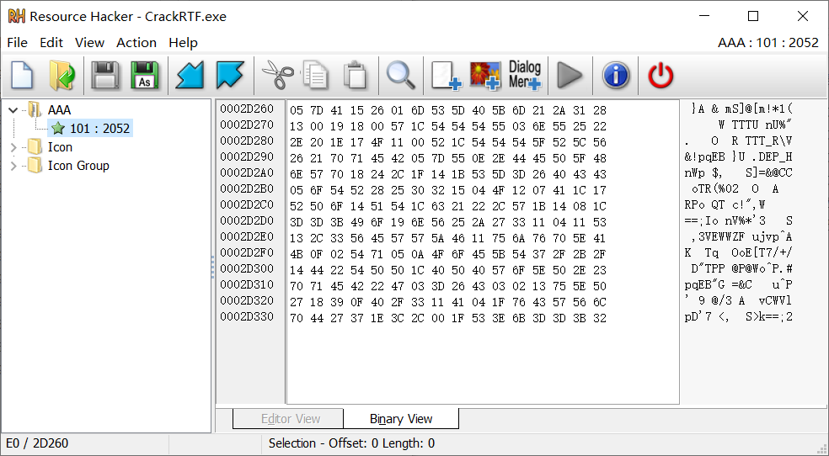The width and height of the screenshot is (829, 456).
Task: Select the Icon folder label
Action: point(60,146)
